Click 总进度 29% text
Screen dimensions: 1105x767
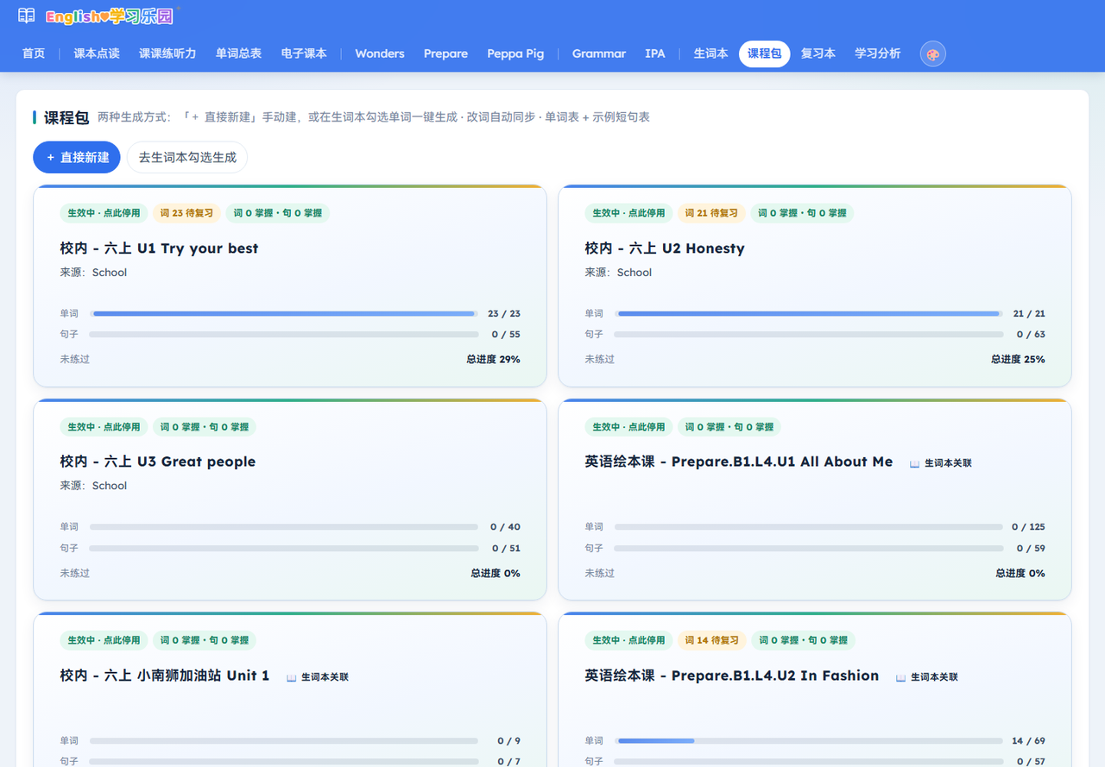pos(493,359)
